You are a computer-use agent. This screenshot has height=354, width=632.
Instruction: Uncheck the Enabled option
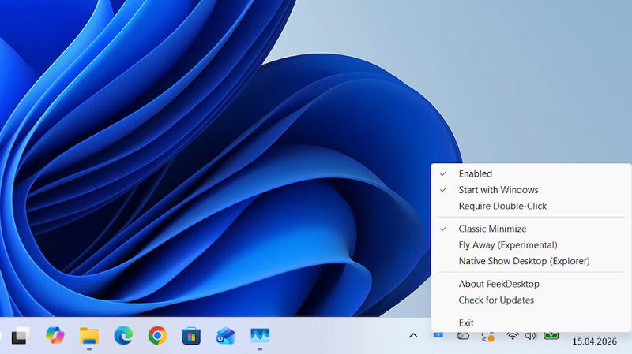tap(475, 173)
